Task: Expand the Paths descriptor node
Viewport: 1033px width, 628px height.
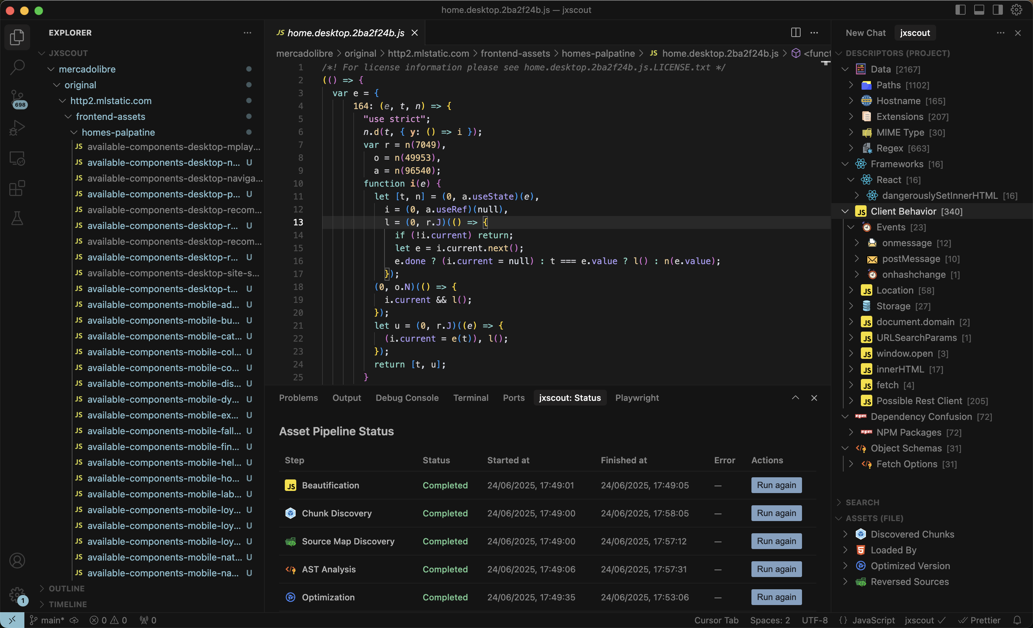Action: (851, 85)
